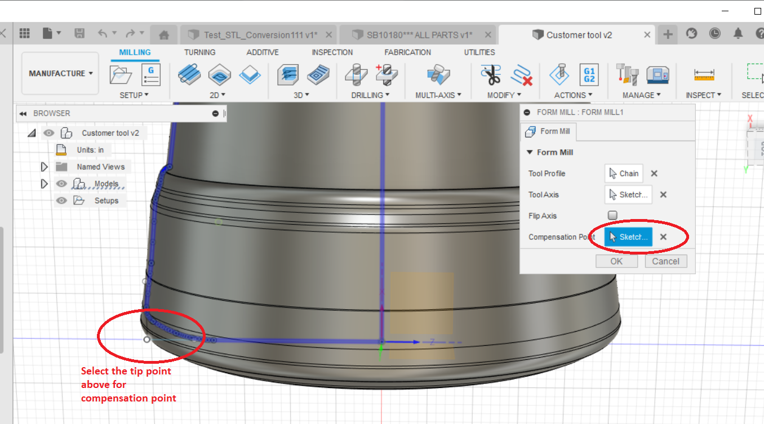764x424 pixels.
Task: Open the Manage tool library icon
Action: [627, 74]
